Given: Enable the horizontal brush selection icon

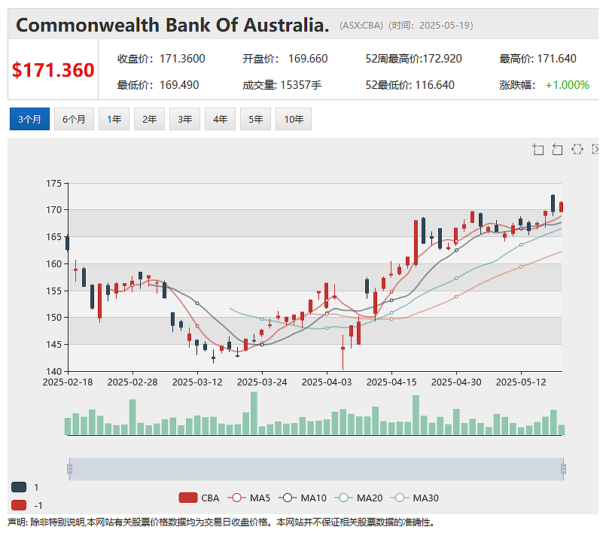Looking at the screenshot, I should 577,149.
